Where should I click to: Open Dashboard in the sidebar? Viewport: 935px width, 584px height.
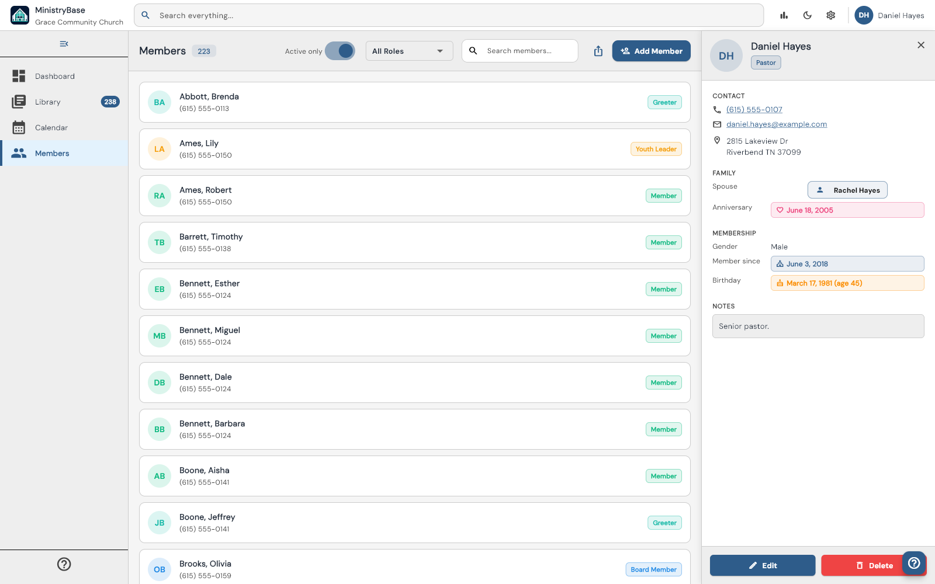(64, 76)
